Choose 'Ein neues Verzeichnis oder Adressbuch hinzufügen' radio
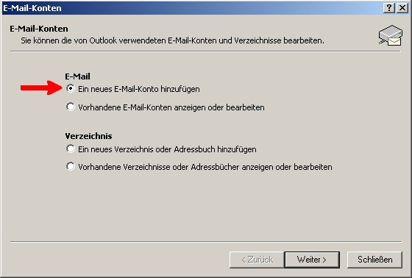Screen dimensions: 412x278 coord(71,149)
